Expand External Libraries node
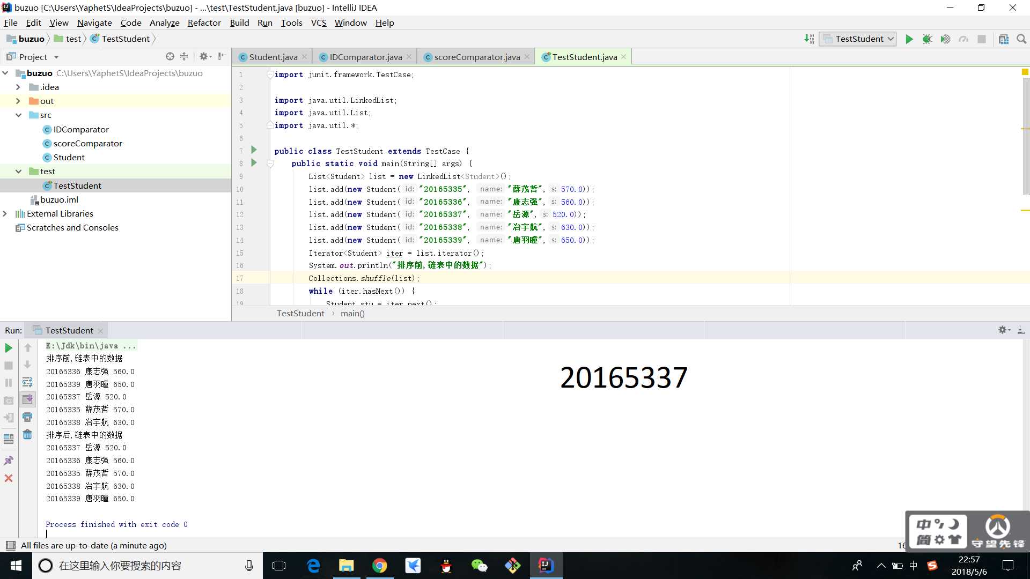The image size is (1030, 579). pos(5,213)
